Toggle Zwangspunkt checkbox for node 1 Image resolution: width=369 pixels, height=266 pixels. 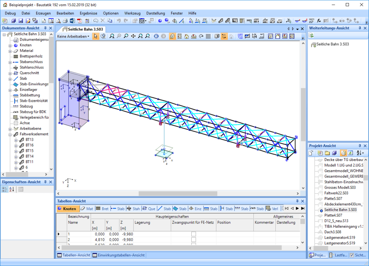193,234
